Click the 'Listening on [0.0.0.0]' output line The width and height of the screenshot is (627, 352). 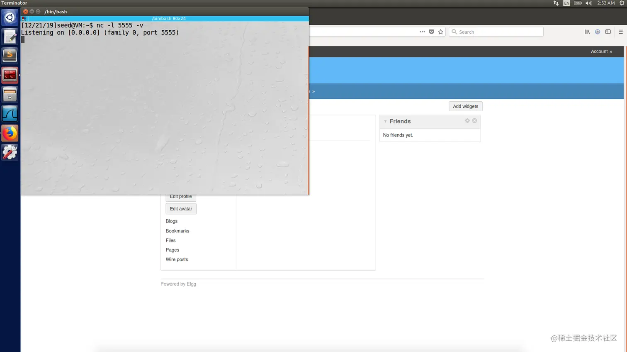pos(100,32)
